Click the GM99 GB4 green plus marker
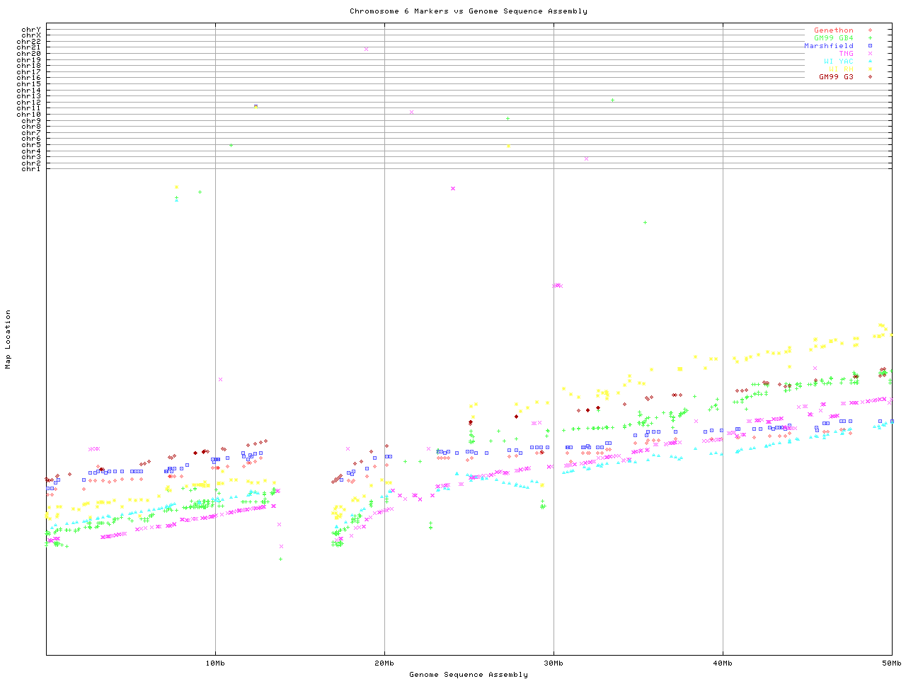 870,38
